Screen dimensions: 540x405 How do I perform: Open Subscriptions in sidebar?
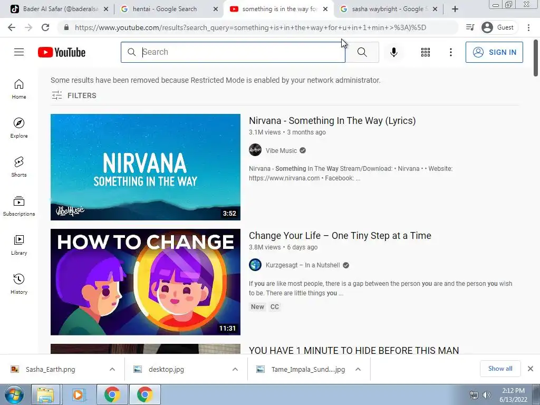click(19, 206)
